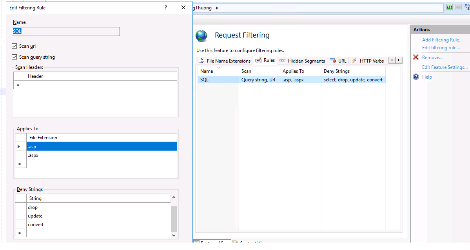This screenshot has width=470, height=250.
Task: Open the Help link in Actions
Action: (x=427, y=77)
